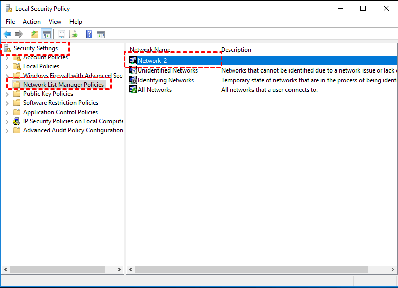Expand the Account Policies node
The height and width of the screenshot is (288, 398).
[7, 57]
